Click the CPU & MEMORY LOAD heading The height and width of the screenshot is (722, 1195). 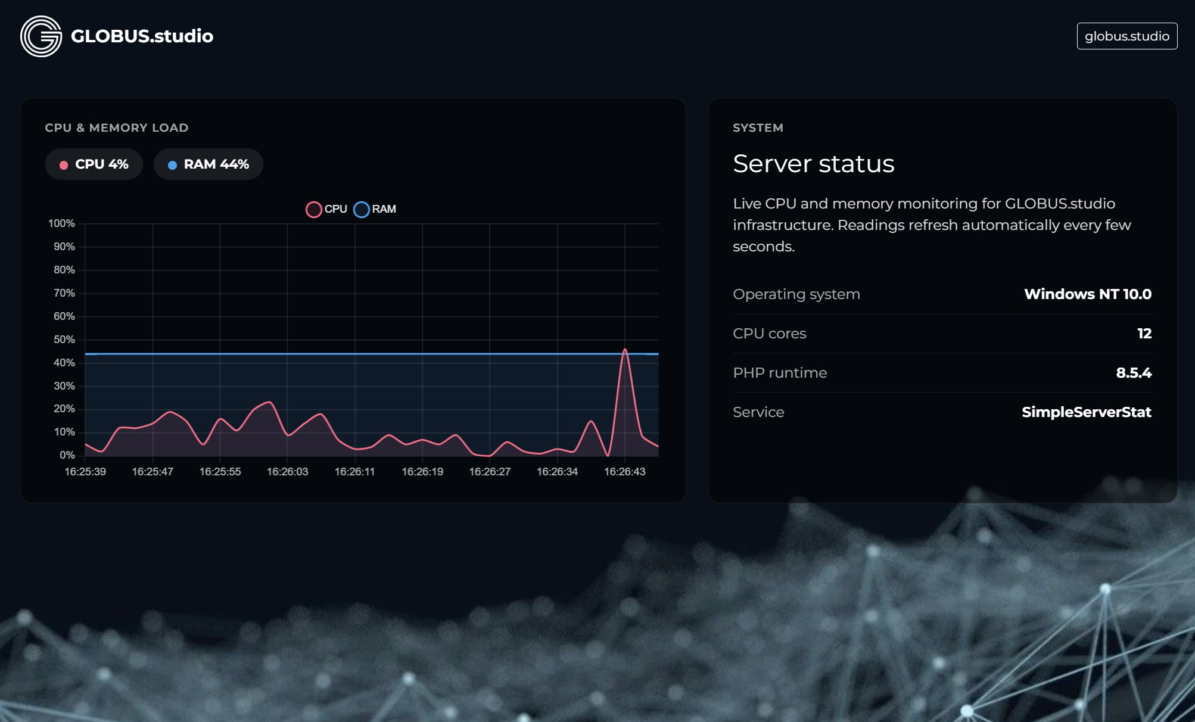117,127
